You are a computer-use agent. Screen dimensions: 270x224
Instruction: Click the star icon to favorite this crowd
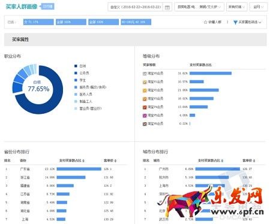205,22
